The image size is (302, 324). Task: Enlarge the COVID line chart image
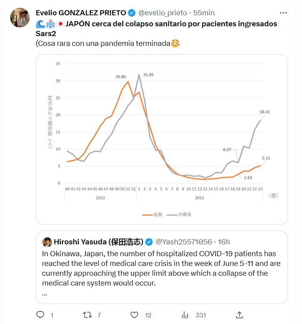pyautogui.click(x=162, y=133)
